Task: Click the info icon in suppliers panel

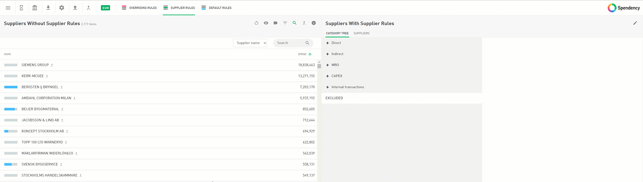Action: tap(314, 23)
